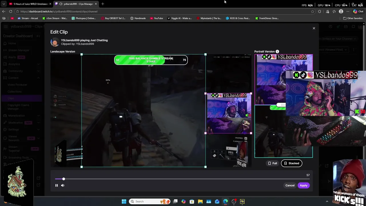Launch Copilot from the taskbar
Image resolution: width=366 pixels, height=206 pixels.
point(184,201)
